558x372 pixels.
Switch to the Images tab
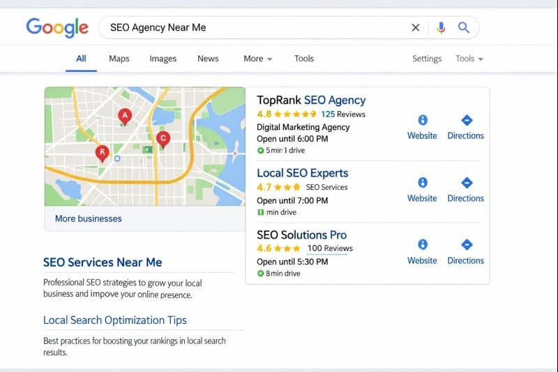163,59
